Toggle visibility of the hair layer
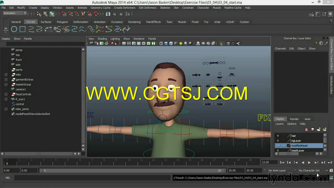The width and height of the screenshot is (334, 188). point(278,136)
